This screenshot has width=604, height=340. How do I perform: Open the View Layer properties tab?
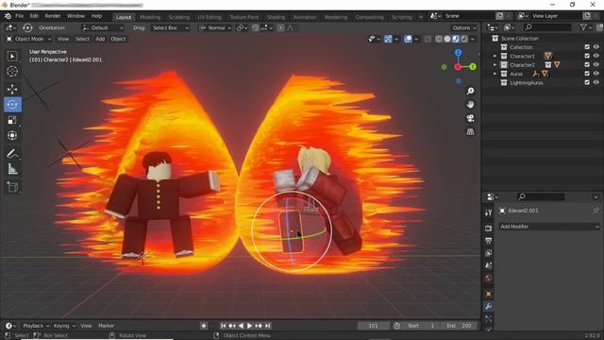tap(489, 253)
